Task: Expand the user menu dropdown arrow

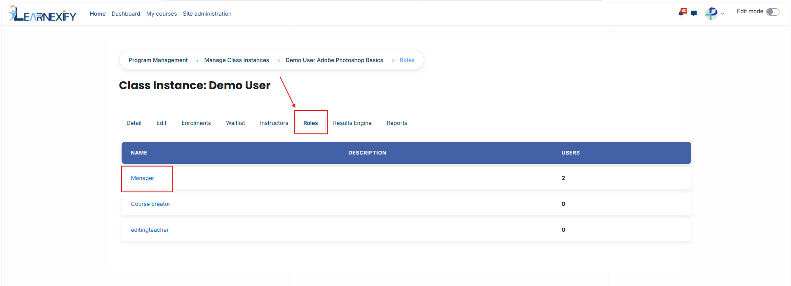Action: click(723, 14)
